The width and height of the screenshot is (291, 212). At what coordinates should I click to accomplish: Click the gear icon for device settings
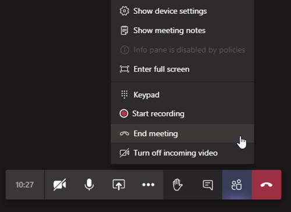click(x=125, y=11)
